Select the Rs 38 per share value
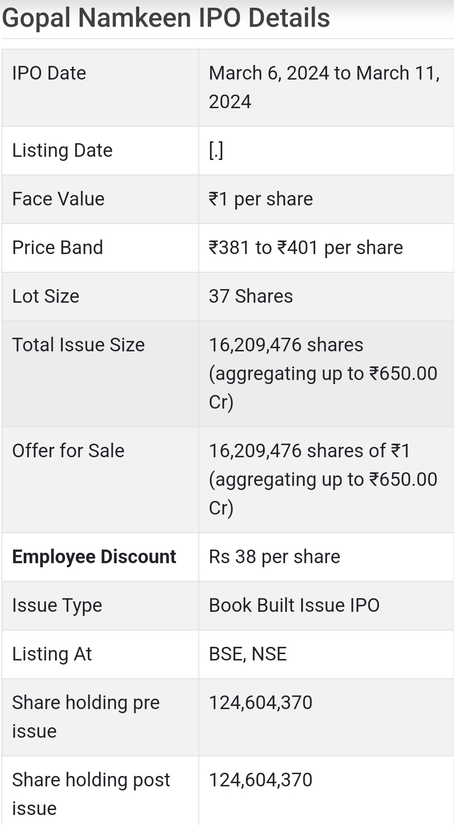454x825 pixels. [274, 557]
